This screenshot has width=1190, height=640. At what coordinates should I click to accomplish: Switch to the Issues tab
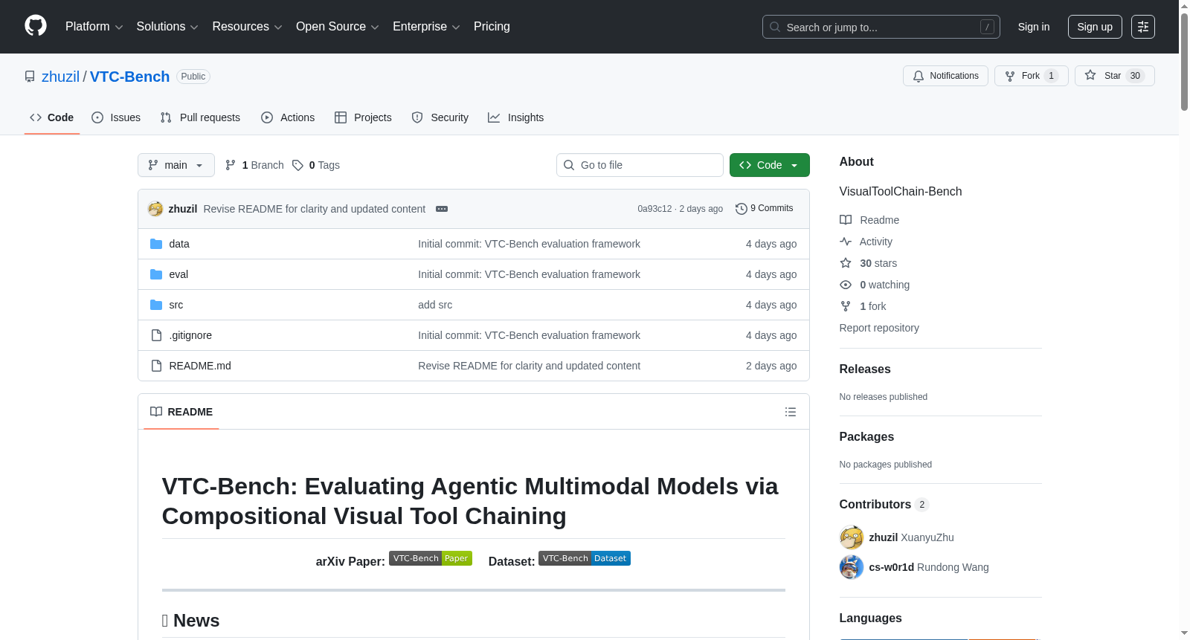pyautogui.click(x=116, y=117)
